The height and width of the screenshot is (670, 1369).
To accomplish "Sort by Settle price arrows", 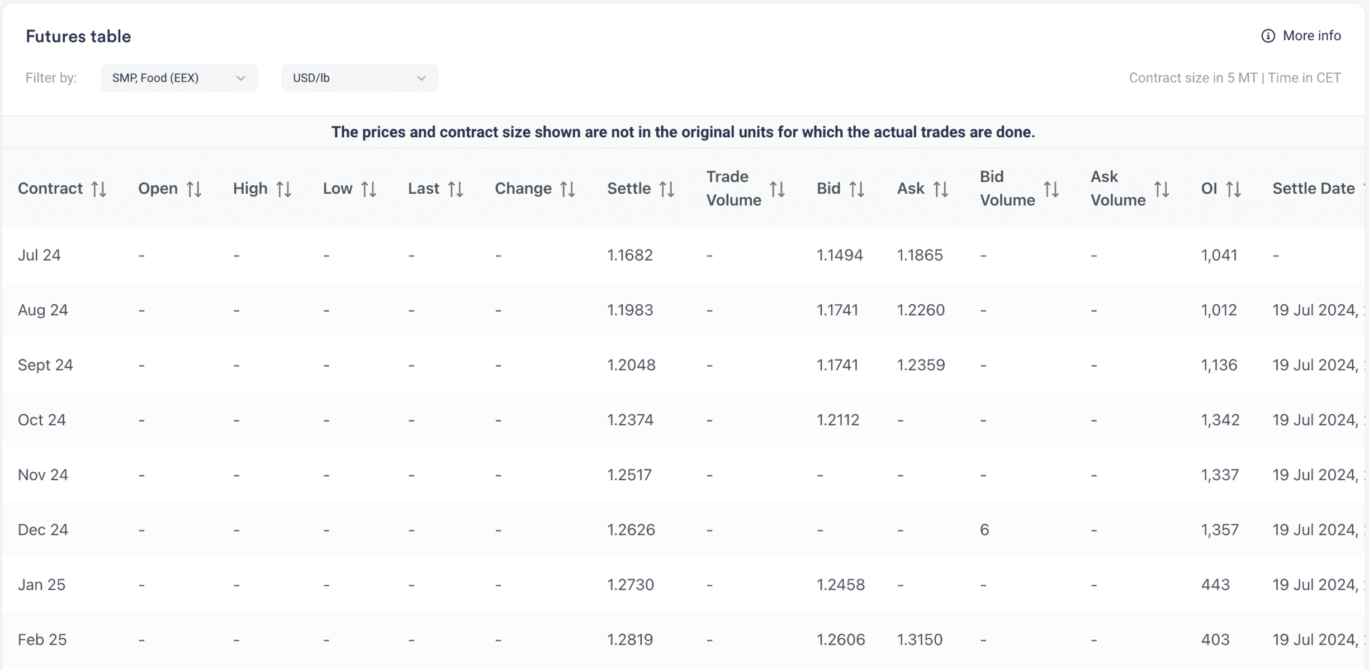I will (x=667, y=189).
